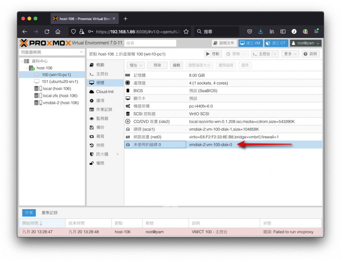Open the failed vncproxy task row
This screenshot has height=260, width=341.
point(170,232)
